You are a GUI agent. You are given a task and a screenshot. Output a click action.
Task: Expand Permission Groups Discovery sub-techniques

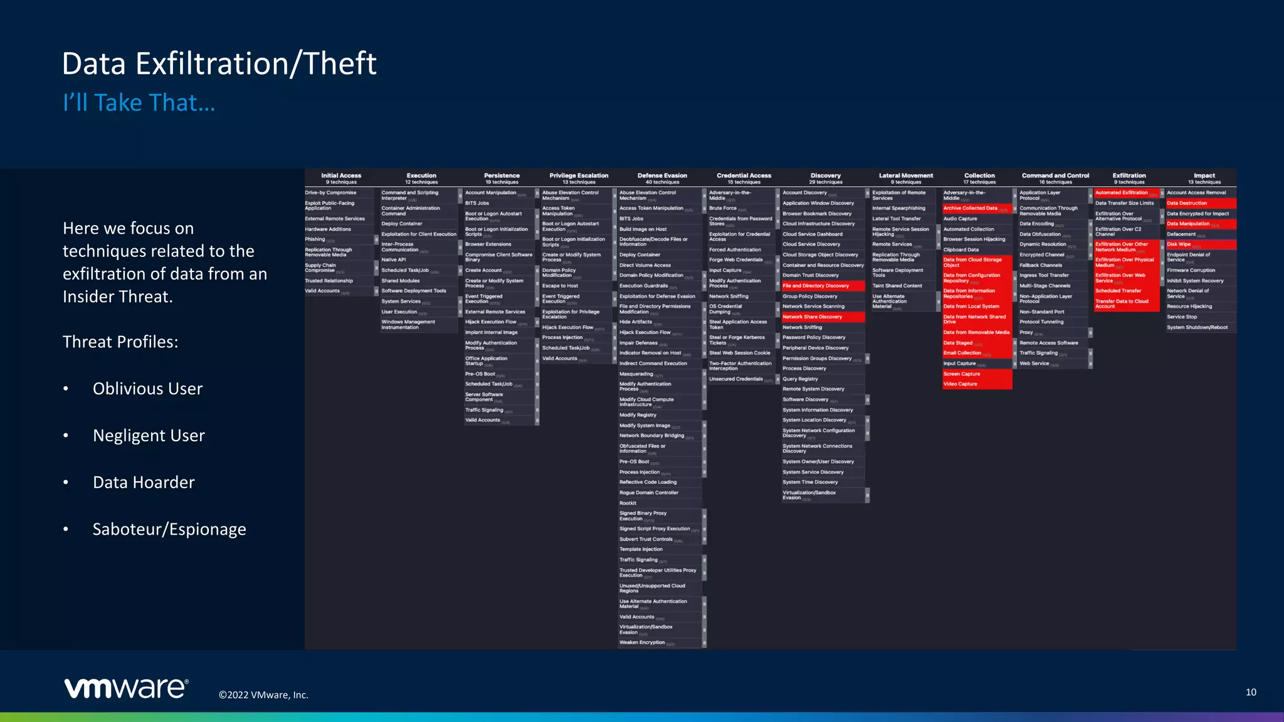[868, 358]
